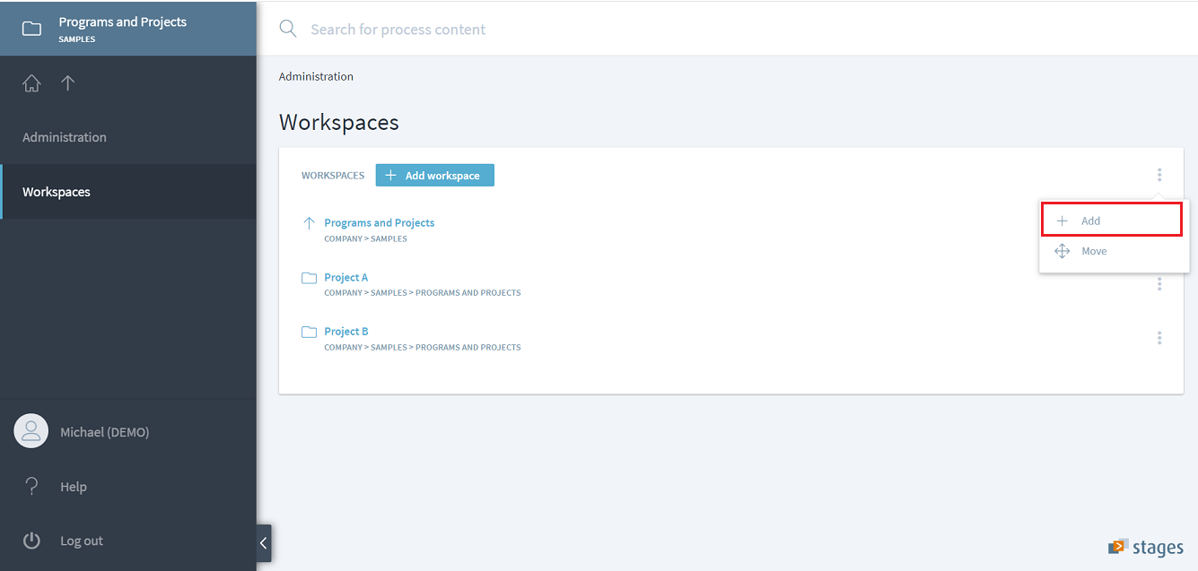Viewport: 1198px width, 571px height.
Task: Click the home icon in sidebar
Action: (x=31, y=83)
